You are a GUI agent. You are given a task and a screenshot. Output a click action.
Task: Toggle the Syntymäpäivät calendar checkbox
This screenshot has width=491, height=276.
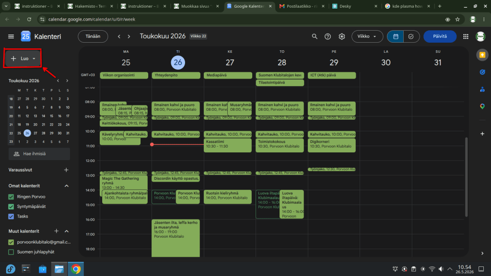[12, 207]
